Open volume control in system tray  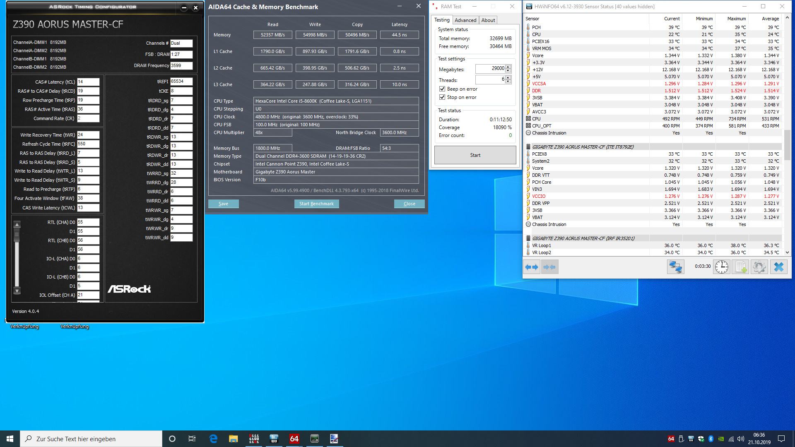pos(741,439)
